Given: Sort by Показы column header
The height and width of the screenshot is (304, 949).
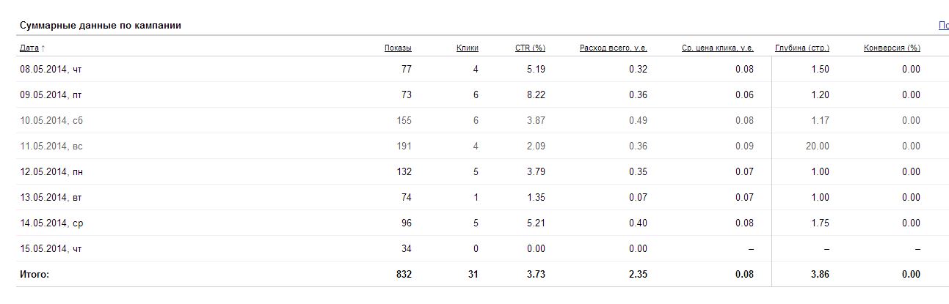Looking at the screenshot, I should 398,48.
